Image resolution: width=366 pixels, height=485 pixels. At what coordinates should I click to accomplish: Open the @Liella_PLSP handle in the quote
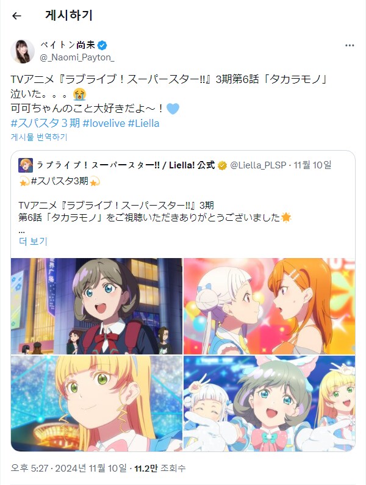point(258,165)
